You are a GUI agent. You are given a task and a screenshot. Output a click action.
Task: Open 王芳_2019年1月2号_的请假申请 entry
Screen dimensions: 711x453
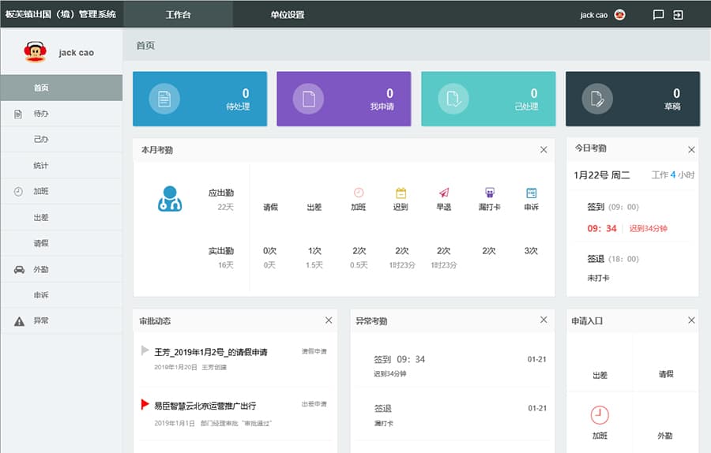[x=211, y=352]
